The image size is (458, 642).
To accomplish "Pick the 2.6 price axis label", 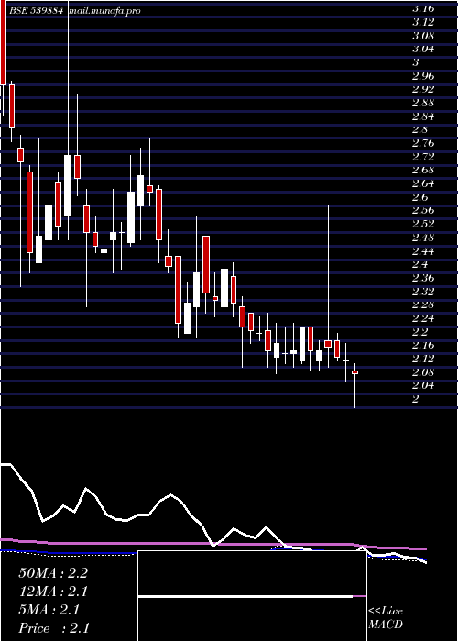I will (420, 197).
